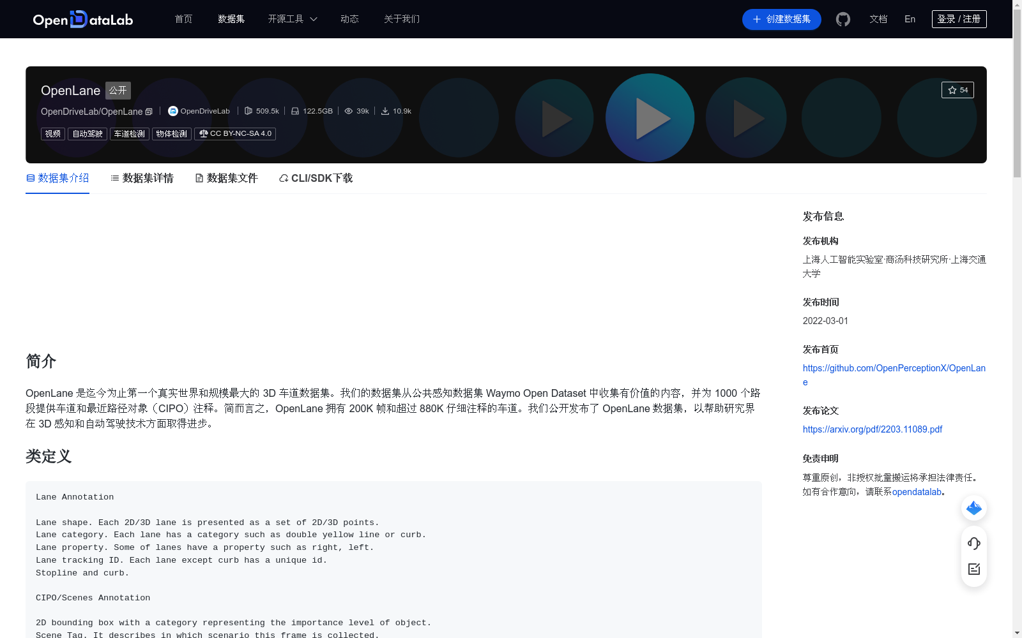The image size is (1022, 638).
Task: Click the 'Stopline and curb.' code line
Action: point(82,573)
